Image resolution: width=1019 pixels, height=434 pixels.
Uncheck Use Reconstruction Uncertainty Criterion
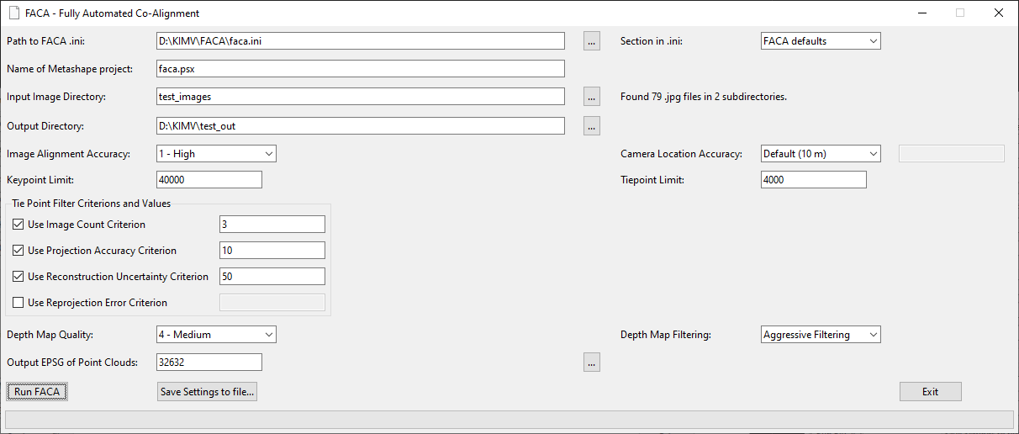(18, 277)
